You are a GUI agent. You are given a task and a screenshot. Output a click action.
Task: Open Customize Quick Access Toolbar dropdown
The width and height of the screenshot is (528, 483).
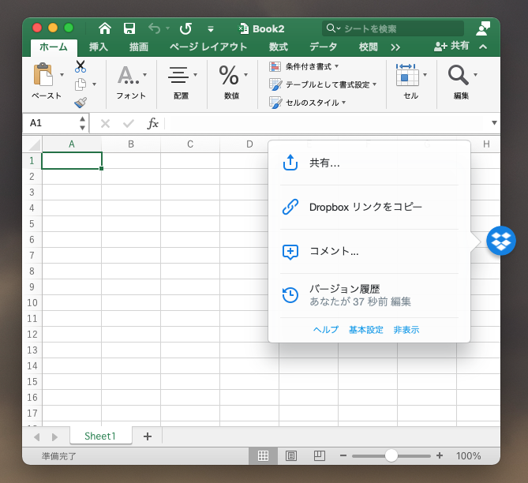pyautogui.click(x=211, y=29)
